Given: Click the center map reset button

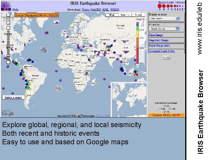Looking at the screenshot, I should pyautogui.click(x=8, y=18).
